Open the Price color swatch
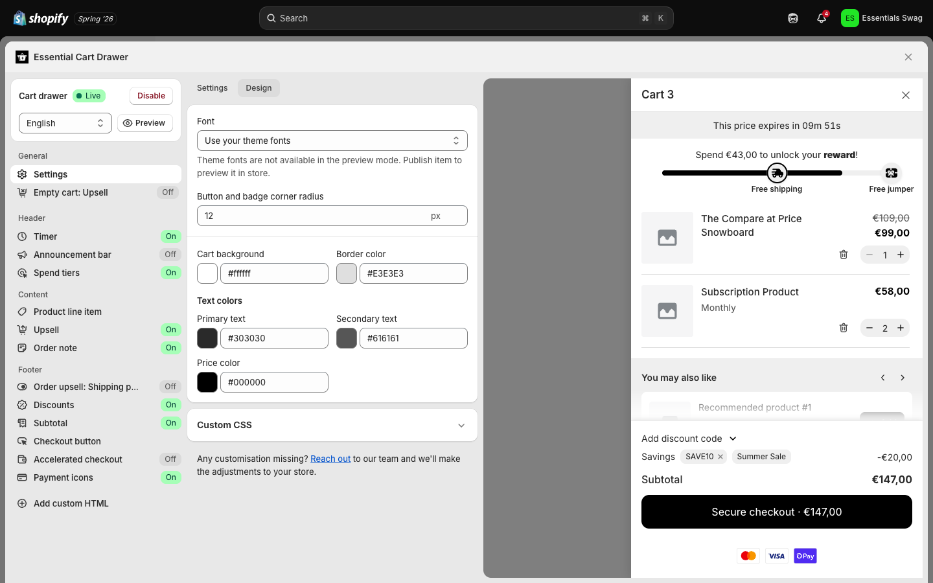The image size is (933, 583). click(207, 382)
